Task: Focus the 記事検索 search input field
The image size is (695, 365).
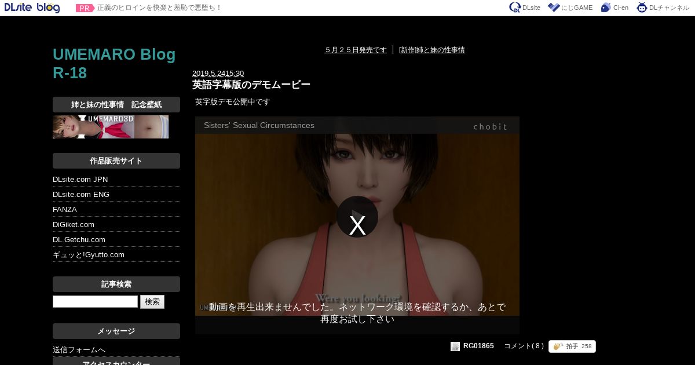Action: point(95,302)
